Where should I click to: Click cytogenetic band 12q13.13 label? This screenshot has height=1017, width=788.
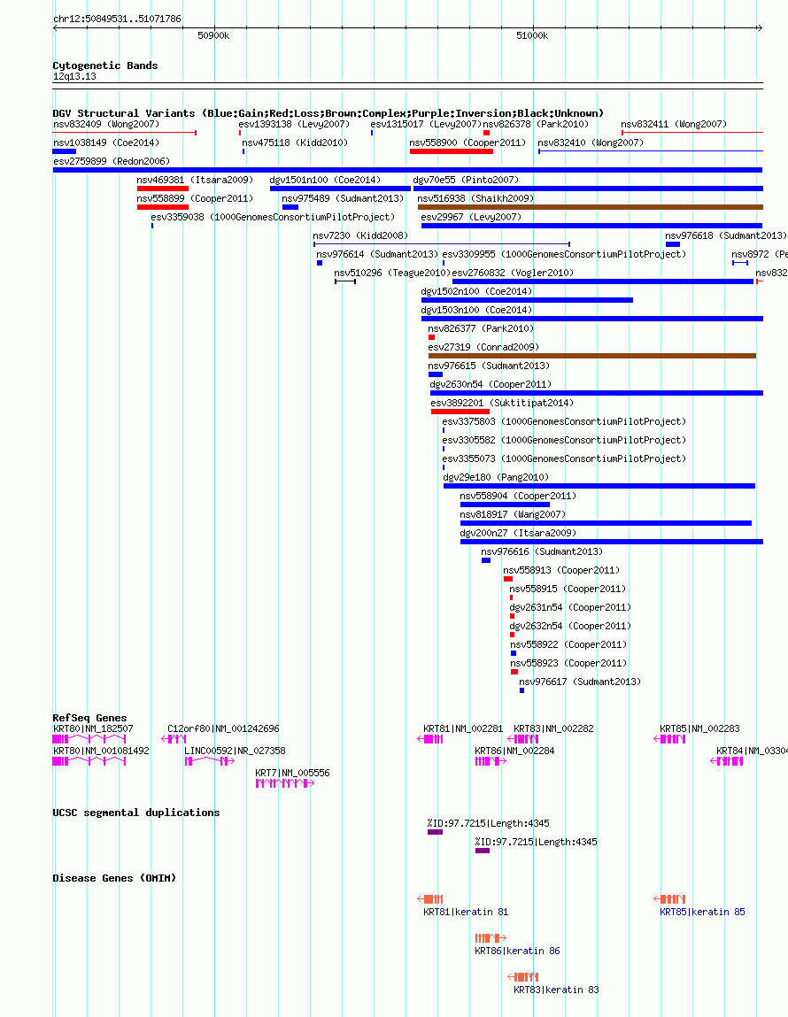point(74,76)
